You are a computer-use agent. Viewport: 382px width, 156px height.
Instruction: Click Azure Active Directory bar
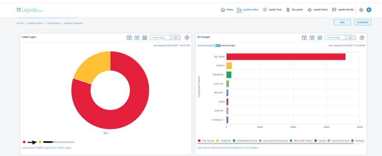228,84
